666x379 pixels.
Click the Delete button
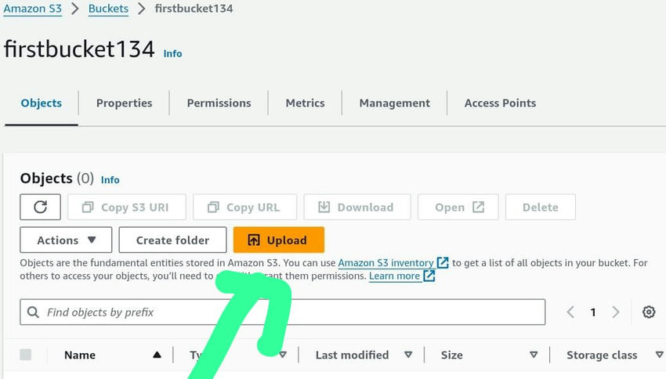541,207
